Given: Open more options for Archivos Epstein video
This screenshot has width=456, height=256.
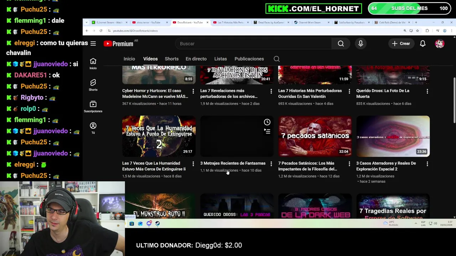Looking at the screenshot, I should click(271, 91).
